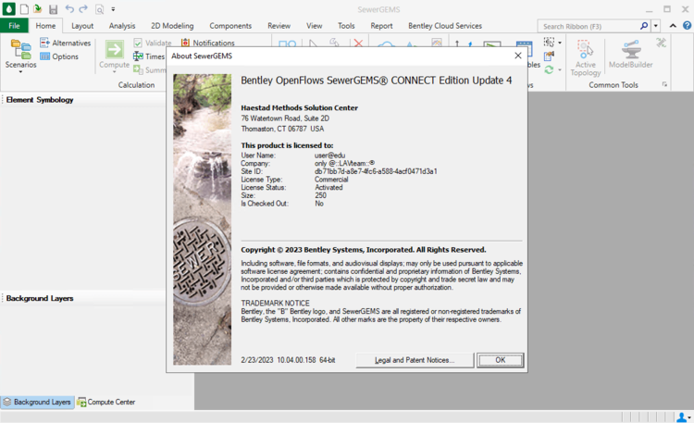694x423 pixels.
Task: Open the Tools ribbon tab
Action: click(346, 26)
